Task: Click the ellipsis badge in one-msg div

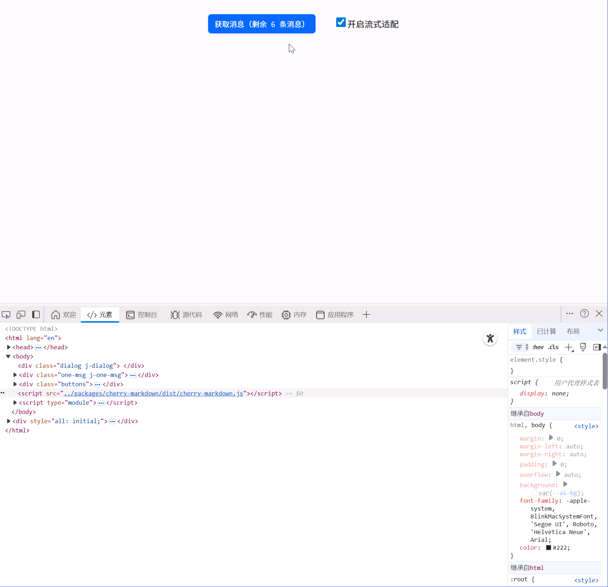Action: pyautogui.click(x=133, y=375)
